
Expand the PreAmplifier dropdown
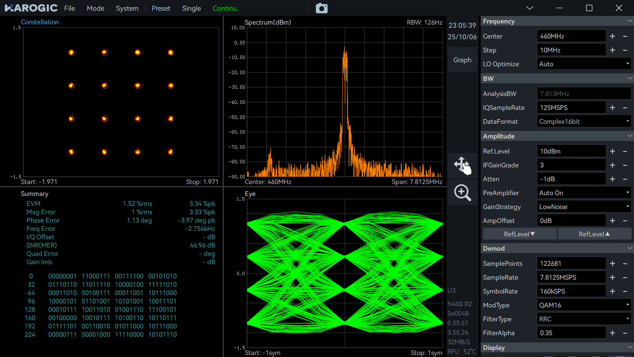tap(584, 193)
